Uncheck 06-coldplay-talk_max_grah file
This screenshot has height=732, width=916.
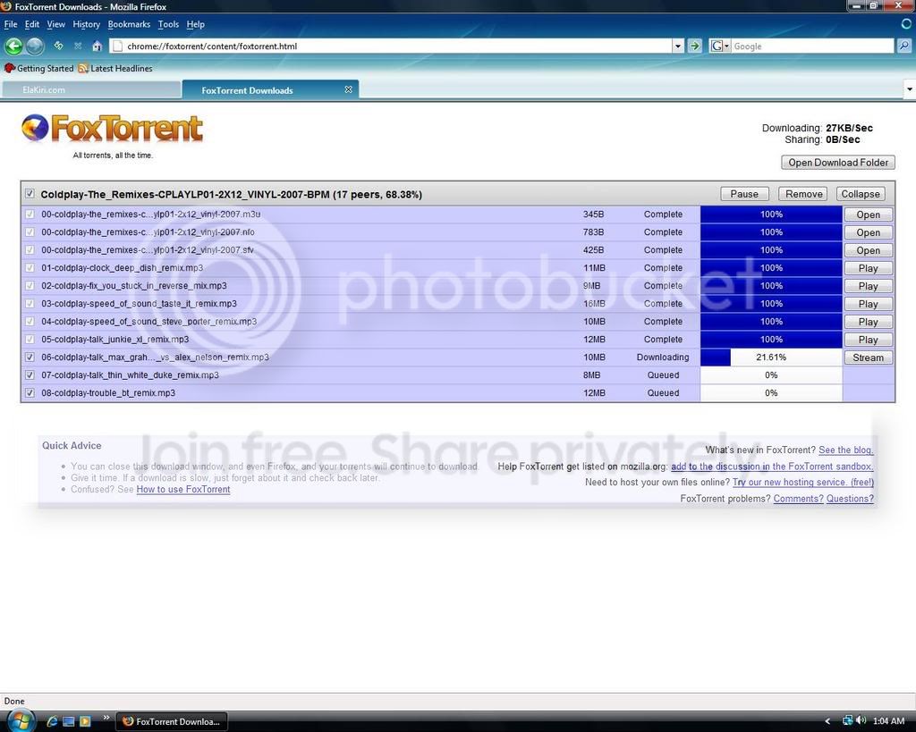(30, 358)
